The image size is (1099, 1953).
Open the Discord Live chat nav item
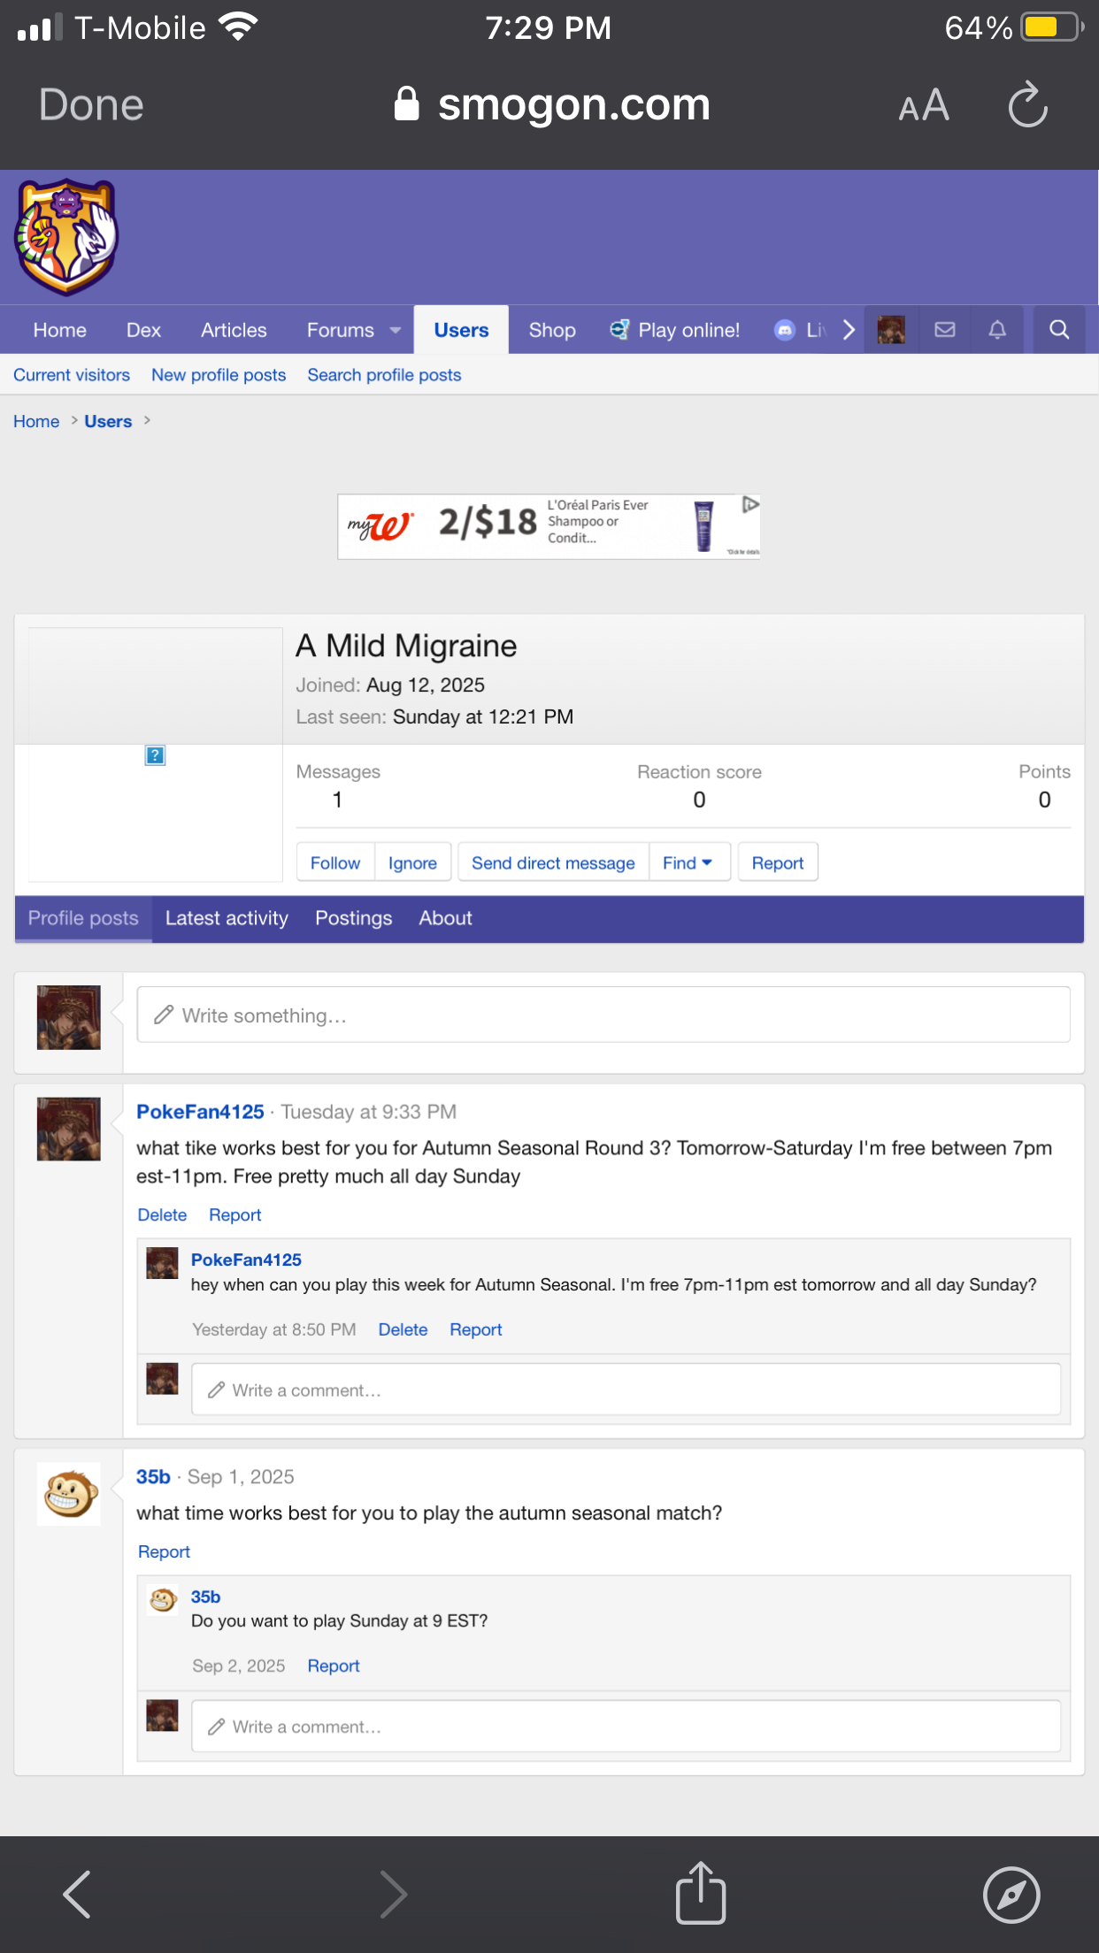801,330
